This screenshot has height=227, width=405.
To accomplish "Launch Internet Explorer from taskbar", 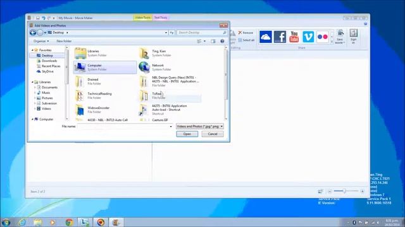I will click(22, 222).
